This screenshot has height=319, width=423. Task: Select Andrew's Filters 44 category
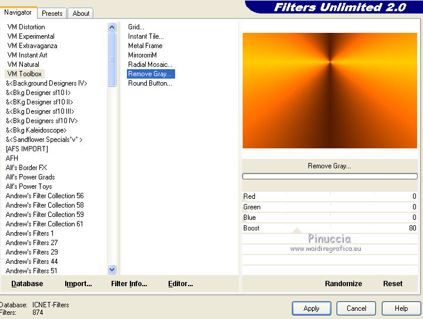(x=32, y=262)
